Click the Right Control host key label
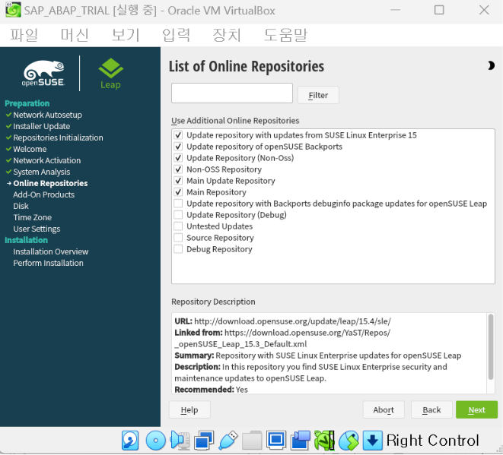503x455 pixels. point(433,441)
